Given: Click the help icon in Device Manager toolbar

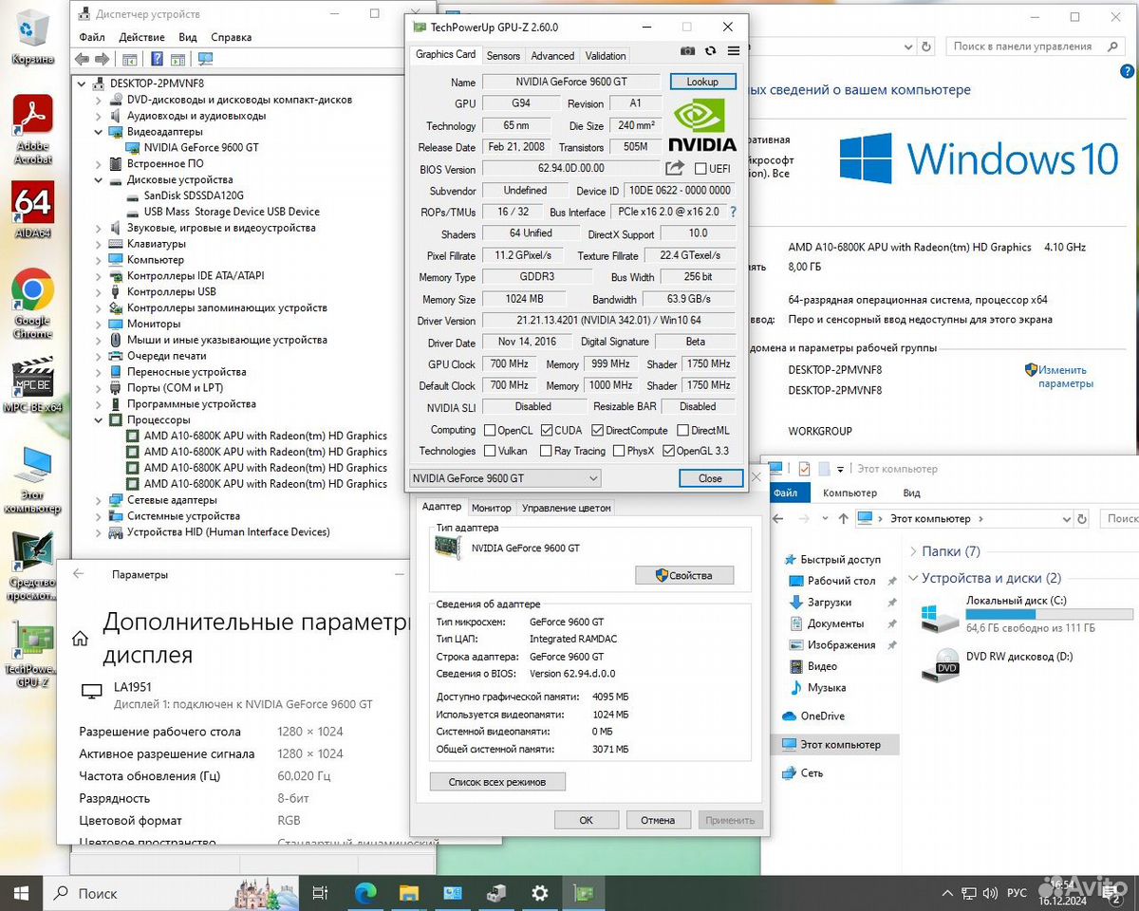Looking at the screenshot, I should (x=156, y=59).
